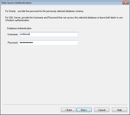Click the Password label

13,43
